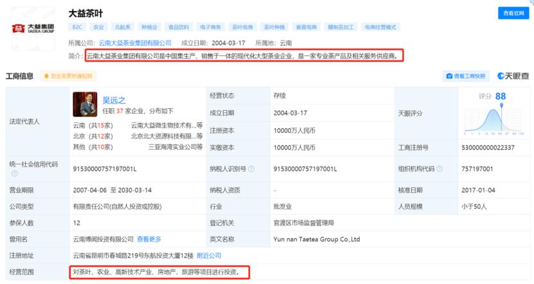
Task: Open the 吴远之 profile link
Action: (114, 100)
